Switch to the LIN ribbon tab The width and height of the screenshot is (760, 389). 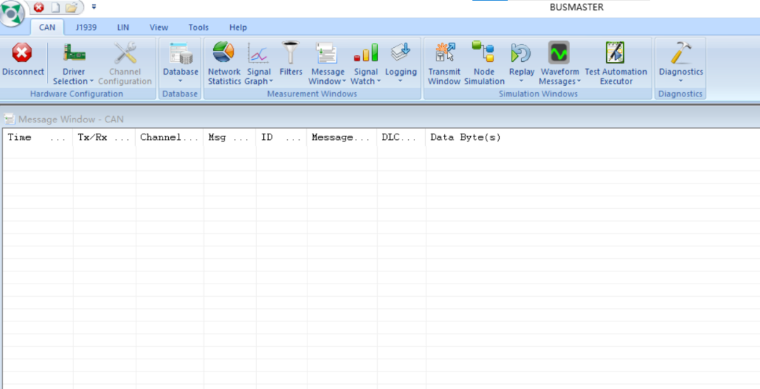[123, 27]
